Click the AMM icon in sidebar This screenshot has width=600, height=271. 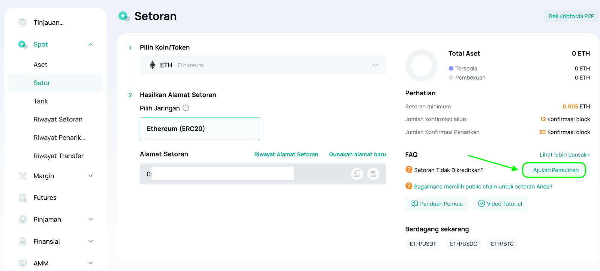click(22, 263)
